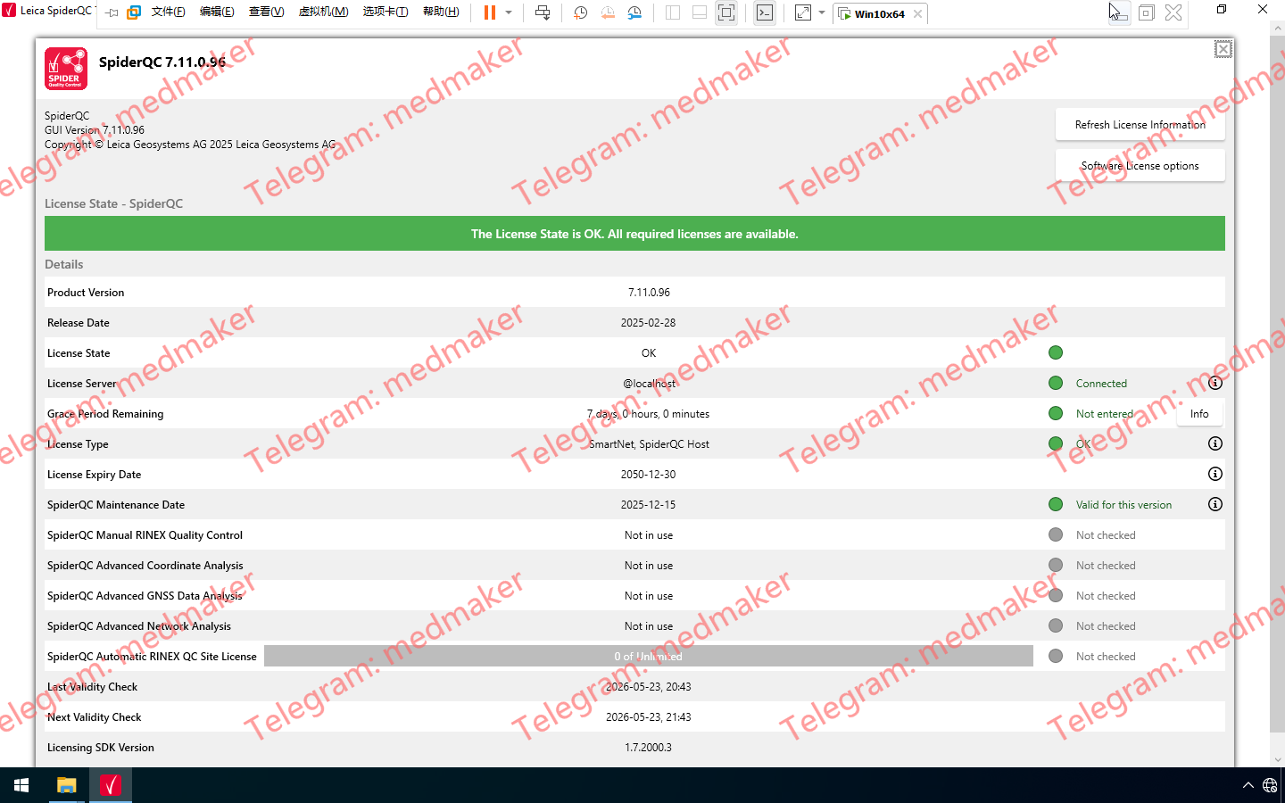Click the stretch guest display icon

(803, 12)
